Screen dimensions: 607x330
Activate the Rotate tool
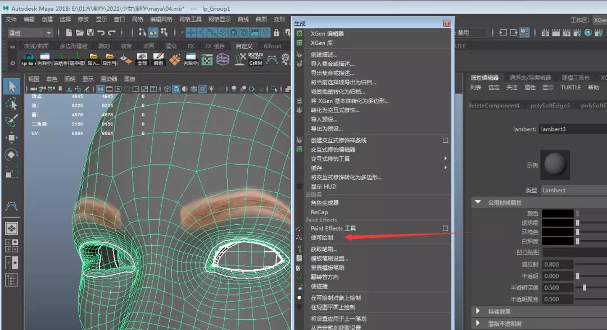coord(12,154)
